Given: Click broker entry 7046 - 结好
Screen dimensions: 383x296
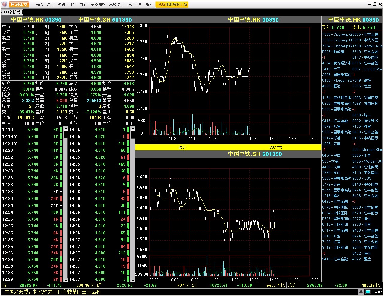Looking at the screenshot, I should (362, 81).
